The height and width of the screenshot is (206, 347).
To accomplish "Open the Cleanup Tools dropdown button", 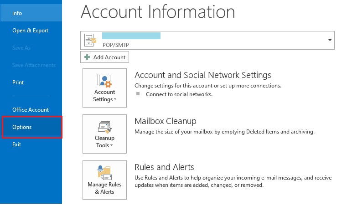I will 105,134.
